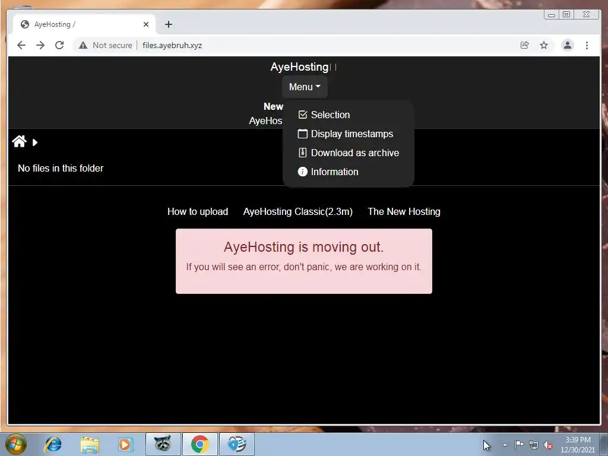Screen dimensions: 608x456
Task: Open Windows Media Player from taskbar
Action: pos(125,444)
